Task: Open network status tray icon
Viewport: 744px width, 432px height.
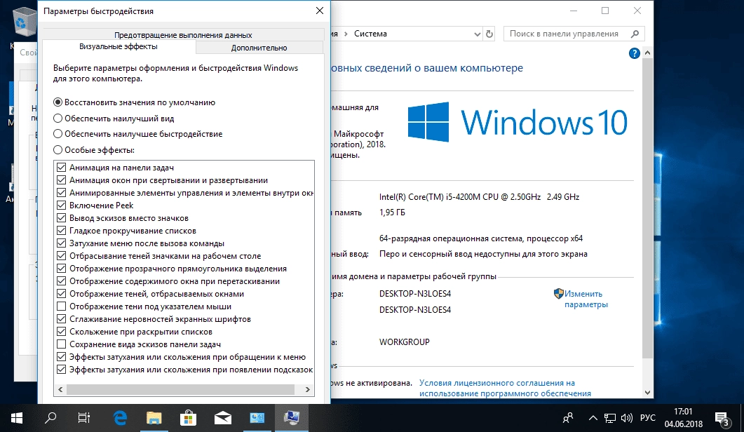Action: click(610, 418)
